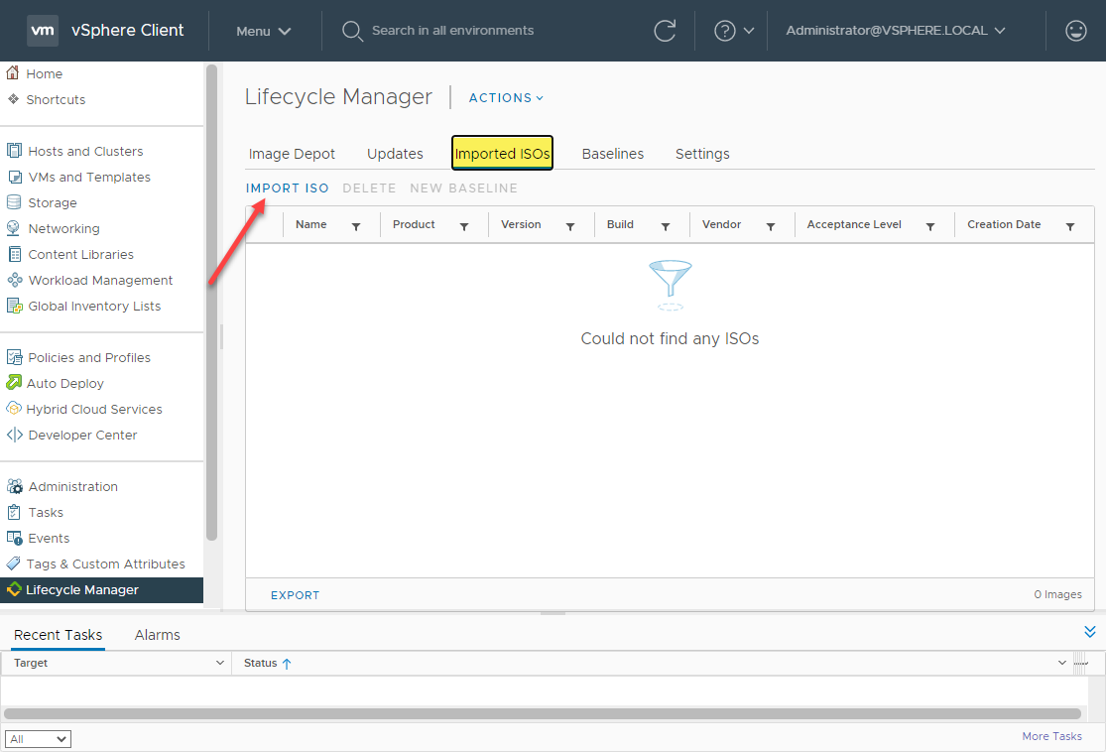
Task: Filter the Acceptance Level column
Action: coord(930,226)
